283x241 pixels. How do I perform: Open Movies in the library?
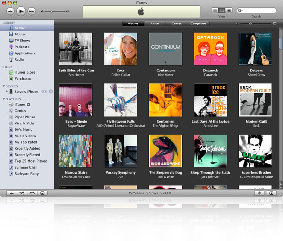click(27, 34)
